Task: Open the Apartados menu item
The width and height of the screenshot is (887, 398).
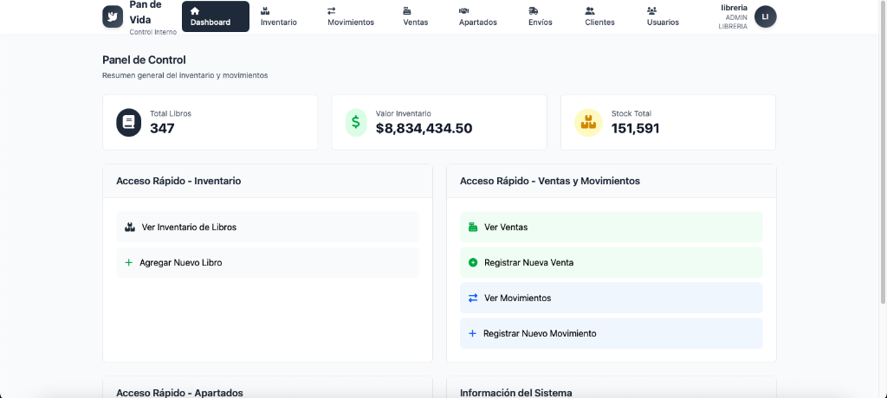Action: coord(478,16)
